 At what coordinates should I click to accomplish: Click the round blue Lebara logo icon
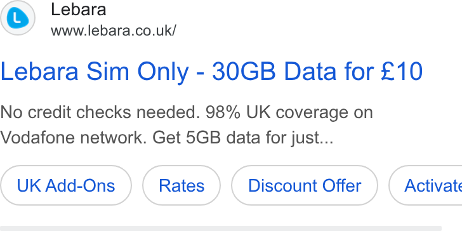click(x=18, y=18)
